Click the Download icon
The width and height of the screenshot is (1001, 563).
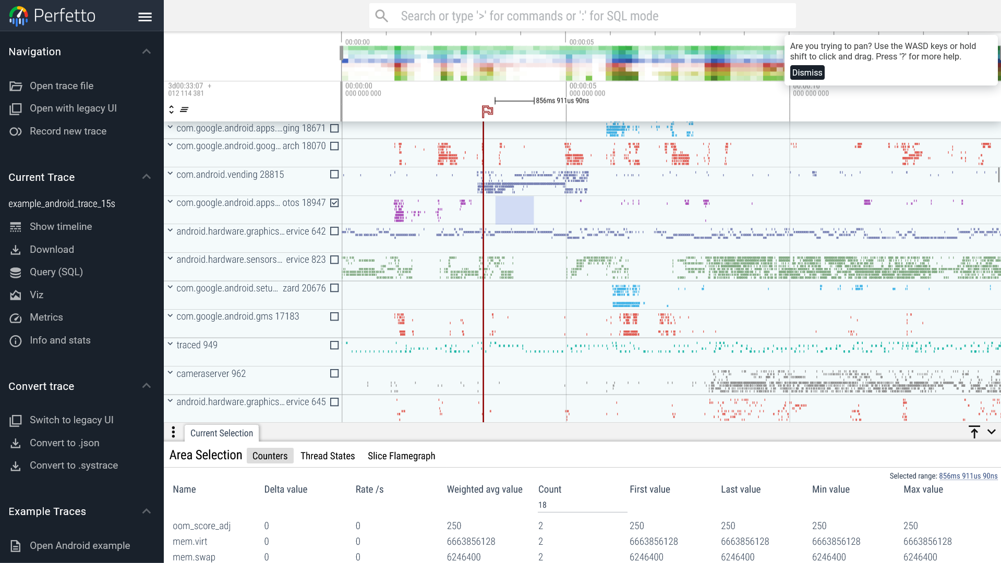point(16,250)
